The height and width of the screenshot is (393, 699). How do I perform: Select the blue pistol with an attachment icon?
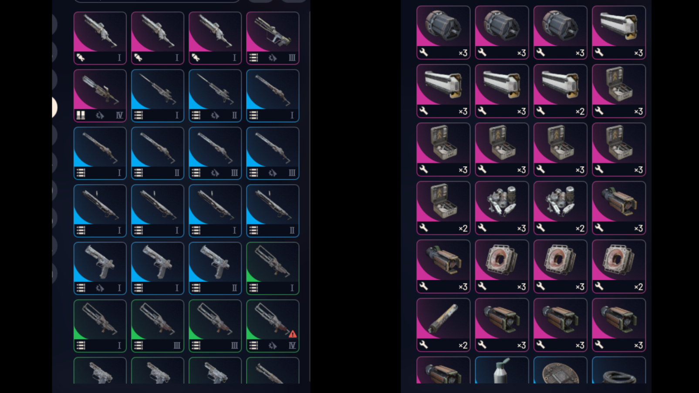click(x=100, y=268)
